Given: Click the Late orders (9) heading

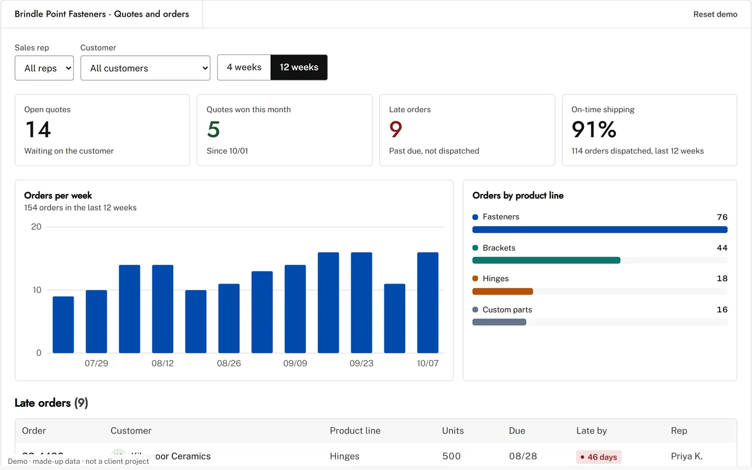Looking at the screenshot, I should click(x=51, y=403).
